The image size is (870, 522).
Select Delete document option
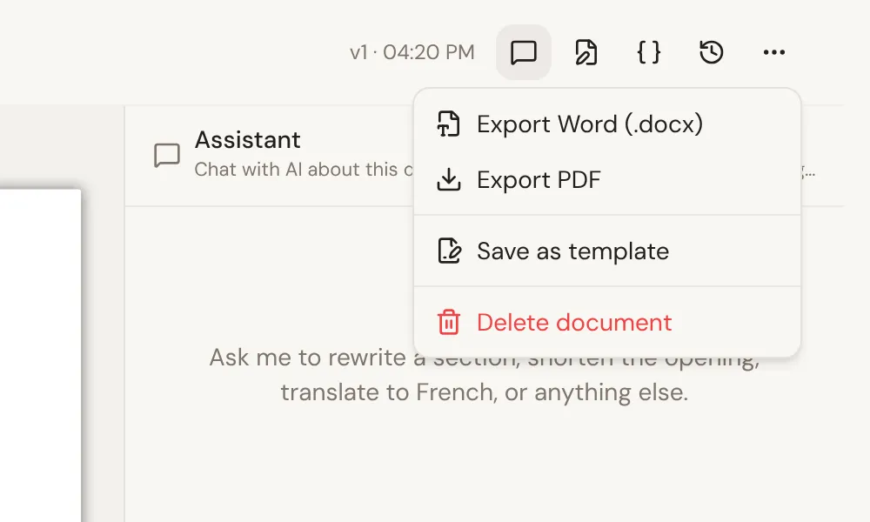[607, 322]
